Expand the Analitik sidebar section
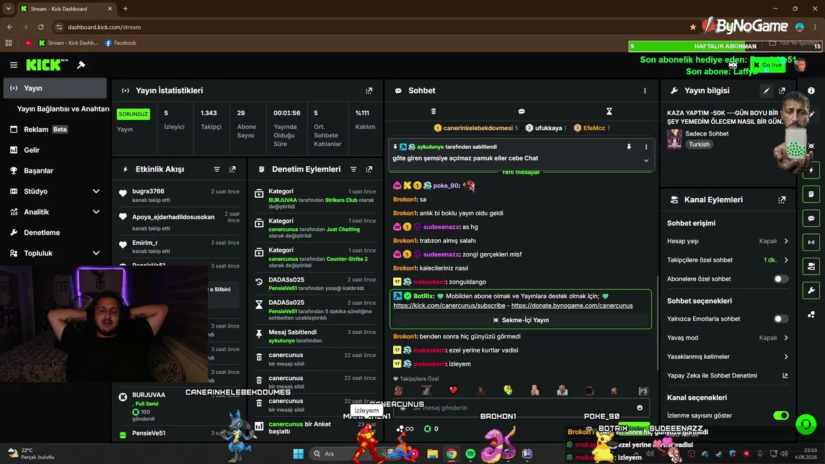Viewport: 825px width, 464px height. pyautogui.click(x=96, y=212)
